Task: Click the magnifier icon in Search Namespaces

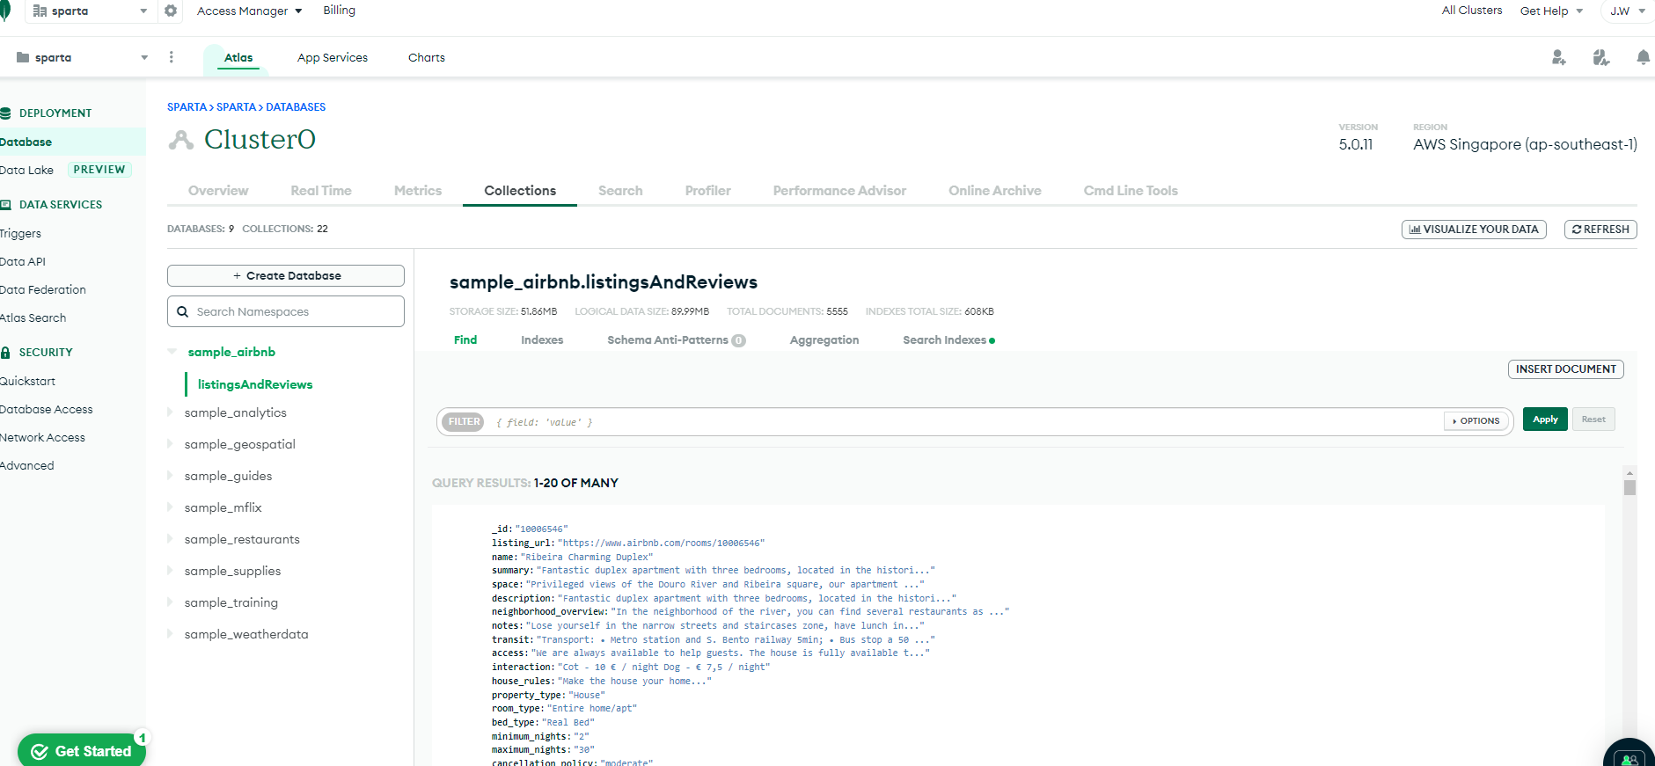Action: tap(183, 311)
